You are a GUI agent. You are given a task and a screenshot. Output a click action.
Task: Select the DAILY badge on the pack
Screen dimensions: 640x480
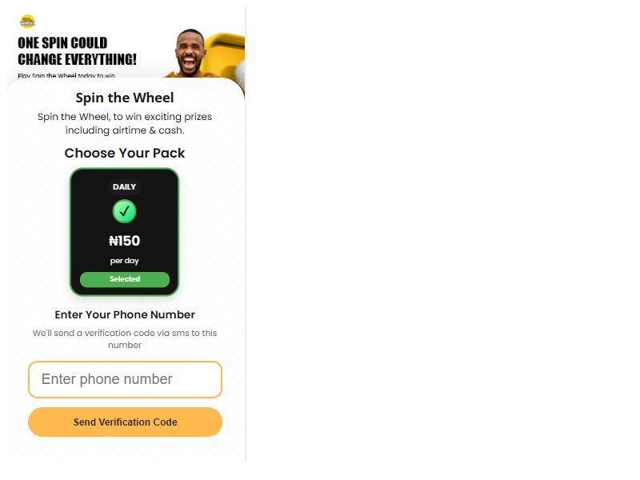124,187
